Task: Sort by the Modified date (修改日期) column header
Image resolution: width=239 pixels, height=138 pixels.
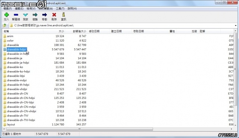Action: 99,31
